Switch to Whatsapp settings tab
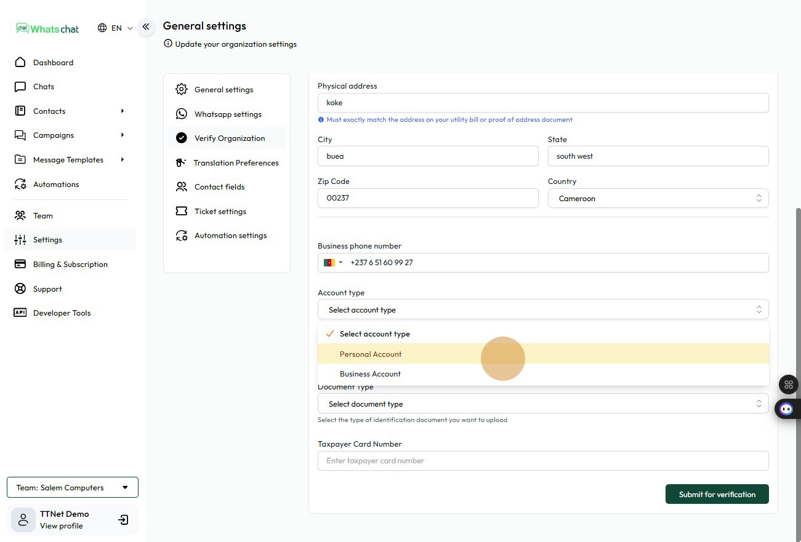This screenshot has width=801, height=542. tap(228, 114)
